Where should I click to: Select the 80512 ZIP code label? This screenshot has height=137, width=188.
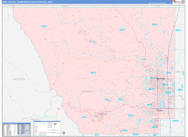[x=93, y=73]
